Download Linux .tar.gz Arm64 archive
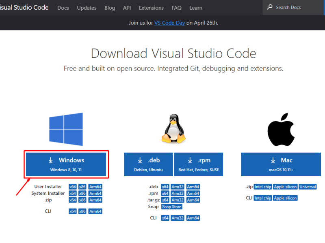The height and width of the screenshot is (243, 325). click(x=193, y=200)
